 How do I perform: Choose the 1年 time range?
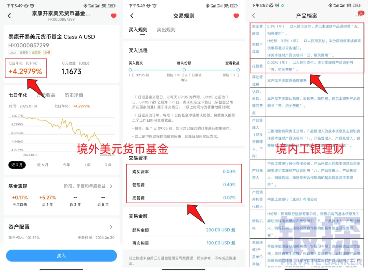point(87,165)
